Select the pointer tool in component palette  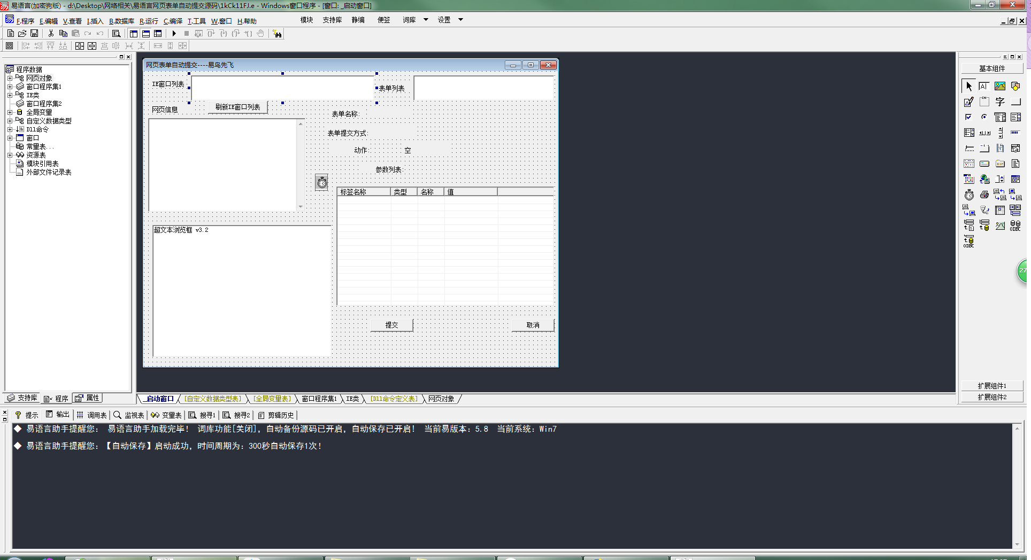(968, 86)
